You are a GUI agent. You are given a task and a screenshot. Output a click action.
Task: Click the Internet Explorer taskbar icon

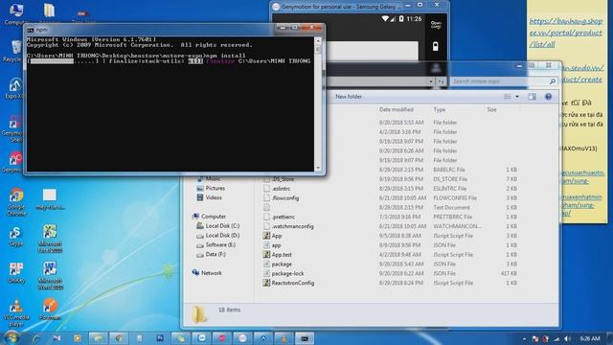[36, 338]
